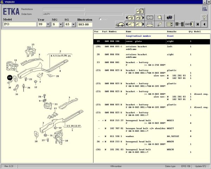Click the pencil note icon
Viewport: 211px width, 169px height.
point(160,24)
